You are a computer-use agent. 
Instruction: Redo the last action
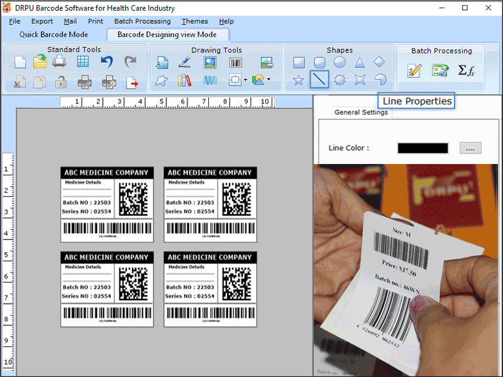click(130, 62)
